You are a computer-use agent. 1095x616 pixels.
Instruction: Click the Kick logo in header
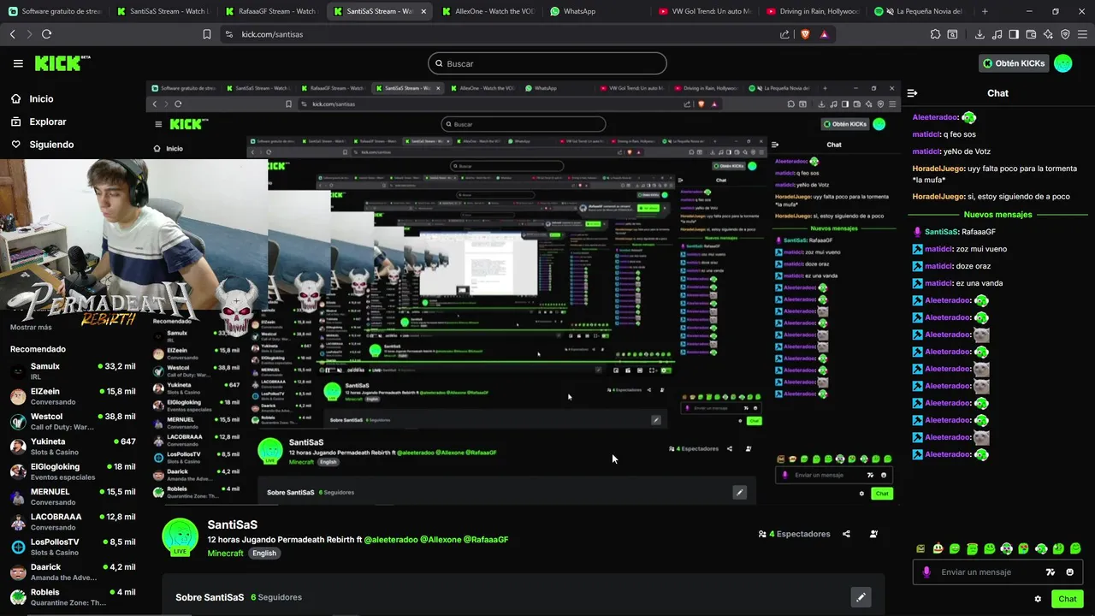pyautogui.click(x=62, y=63)
